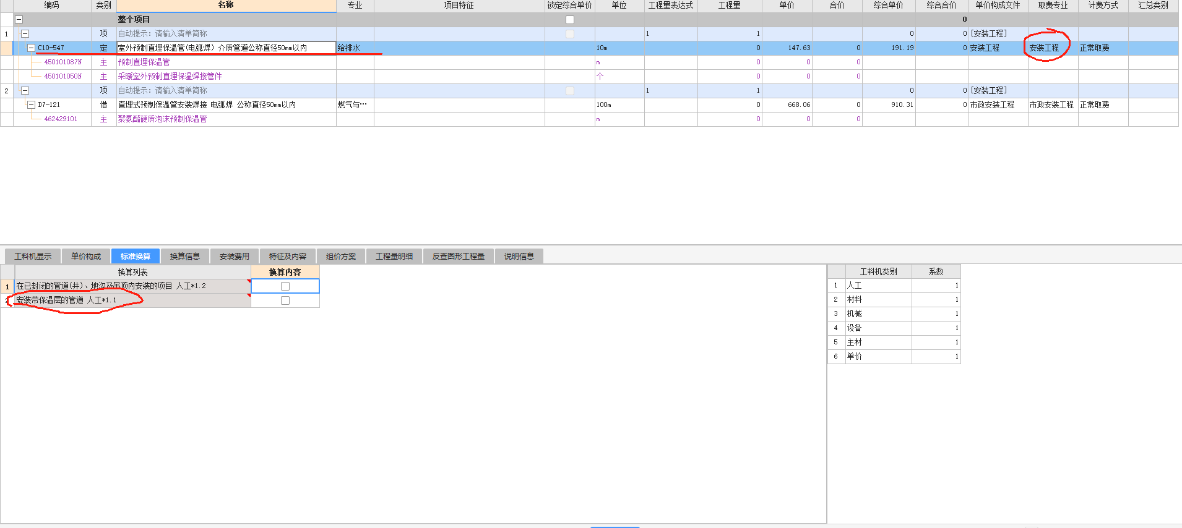Viewport: 1182px width, 528px height.
Task: Click the 系数 column header
Action: coord(936,272)
